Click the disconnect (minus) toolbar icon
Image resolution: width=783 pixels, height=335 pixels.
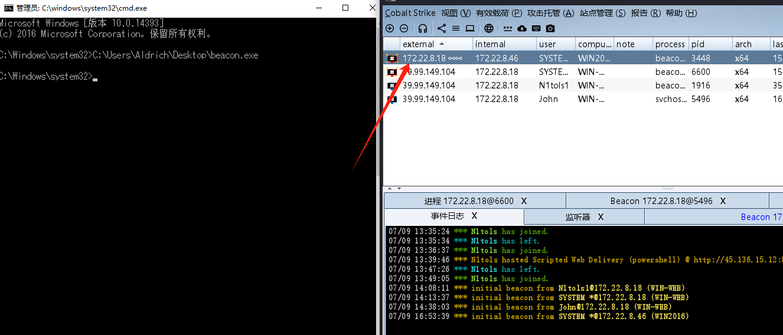coord(404,28)
